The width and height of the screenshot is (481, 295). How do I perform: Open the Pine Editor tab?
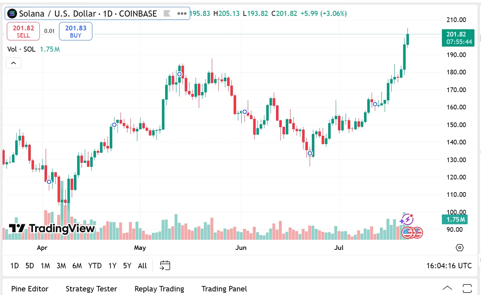(x=30, y=289)
